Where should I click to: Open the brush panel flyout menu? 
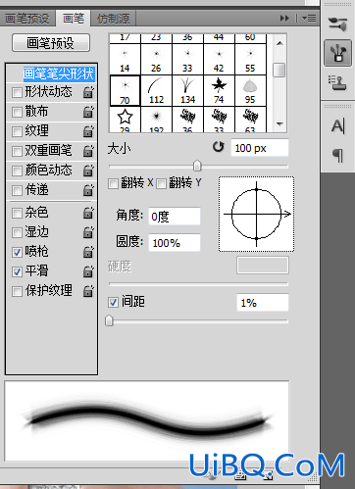pos(309,19)
